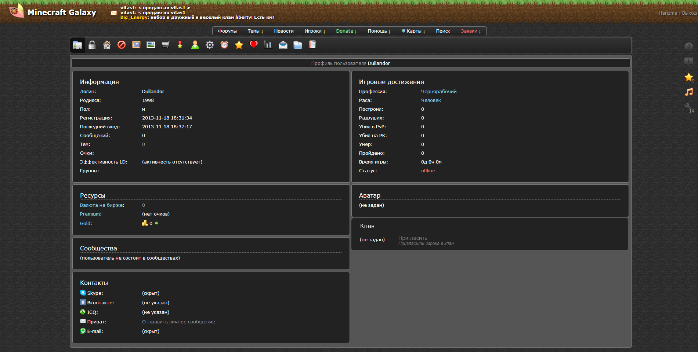Click the music note icon on right sidebar
This screenshot has width=698, height=352.
point(688,92)
